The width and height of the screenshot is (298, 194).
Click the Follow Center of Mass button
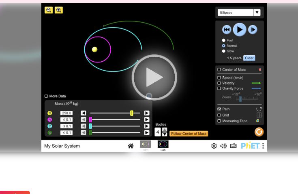point(189,134)
